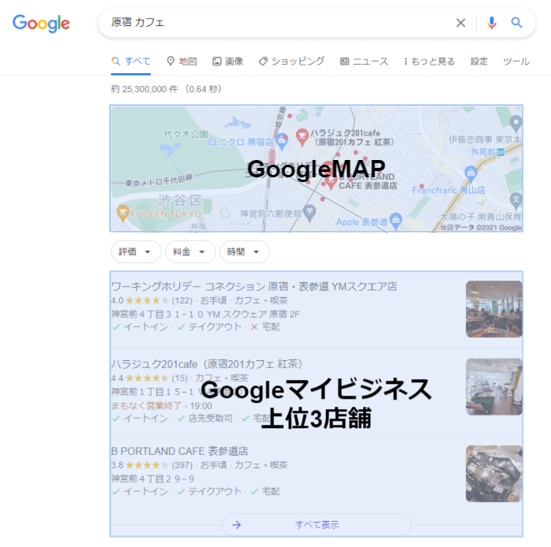The image size is (551, 547).
Task: Click the 代々木公園 label on the map
Action: (186, 134)
